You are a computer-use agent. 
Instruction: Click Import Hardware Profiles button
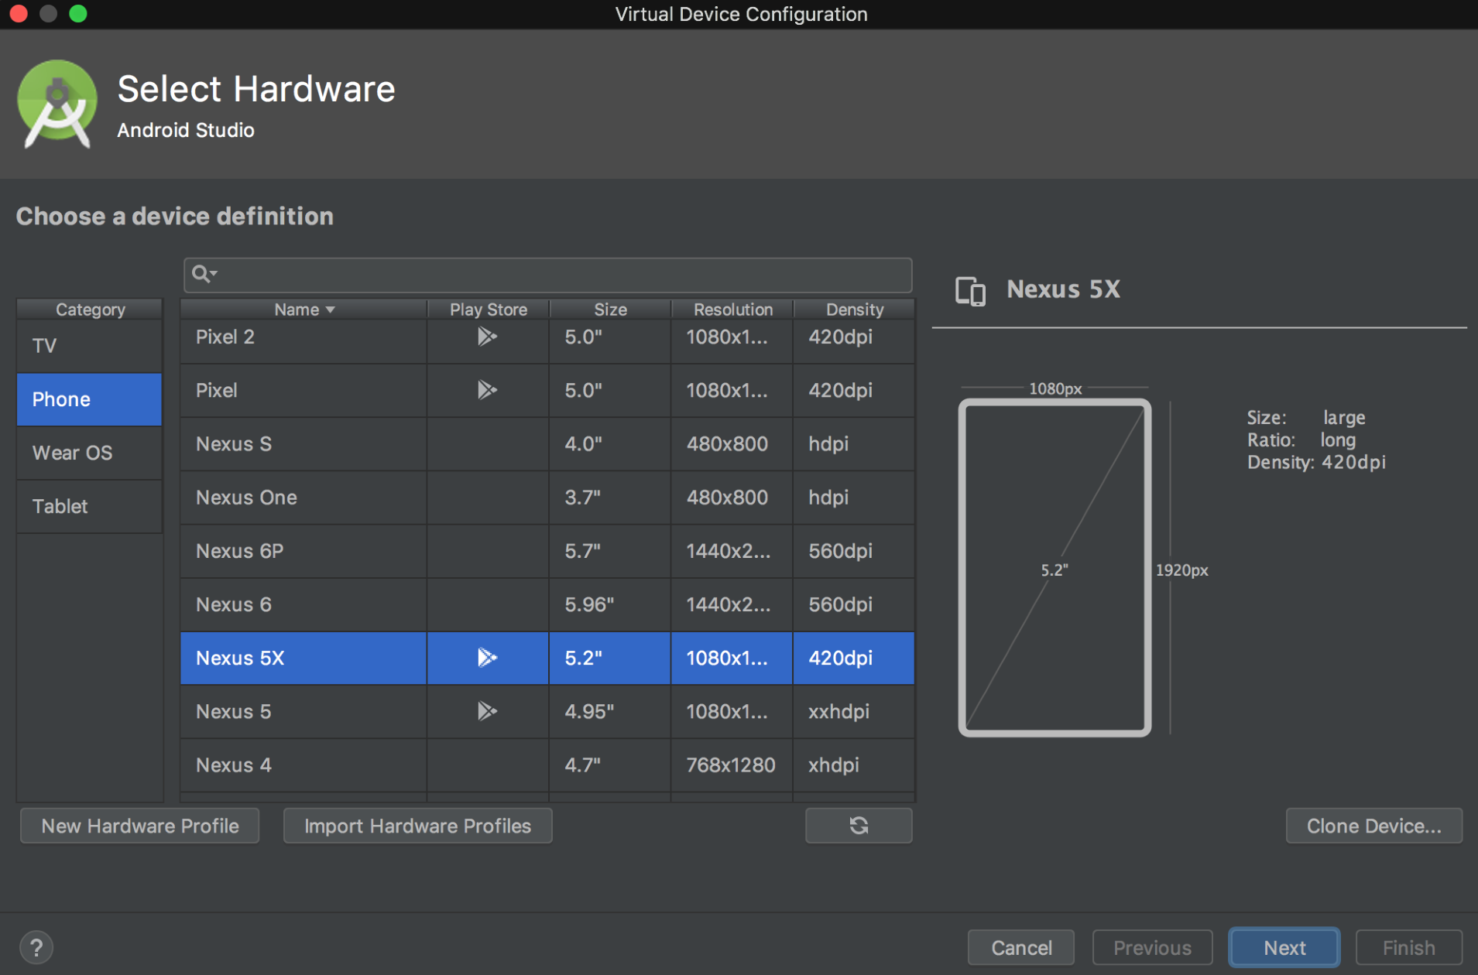[417, 826]
